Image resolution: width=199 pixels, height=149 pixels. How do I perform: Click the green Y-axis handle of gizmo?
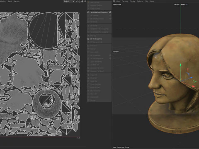click(x=180, y=65)
